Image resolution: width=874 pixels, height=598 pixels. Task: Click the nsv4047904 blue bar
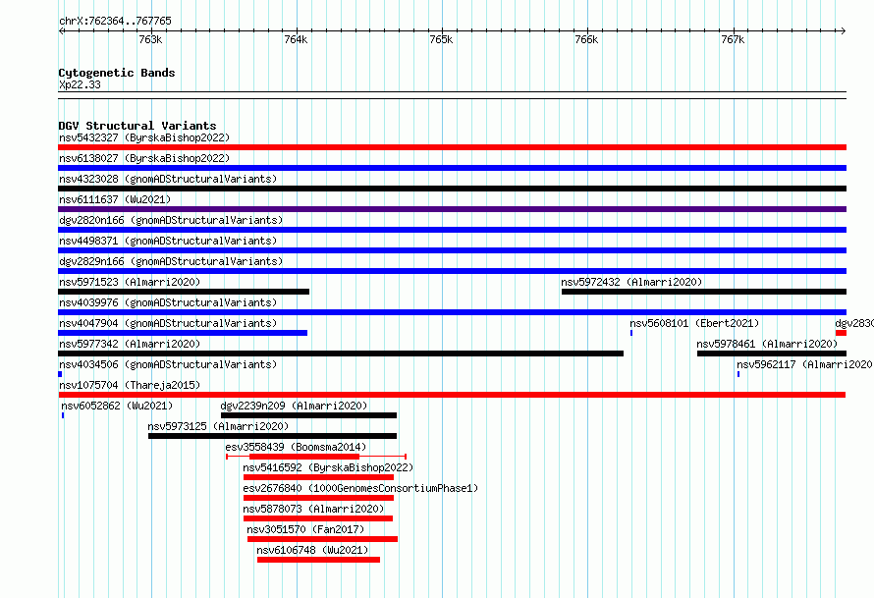click(x=183, y=333)
